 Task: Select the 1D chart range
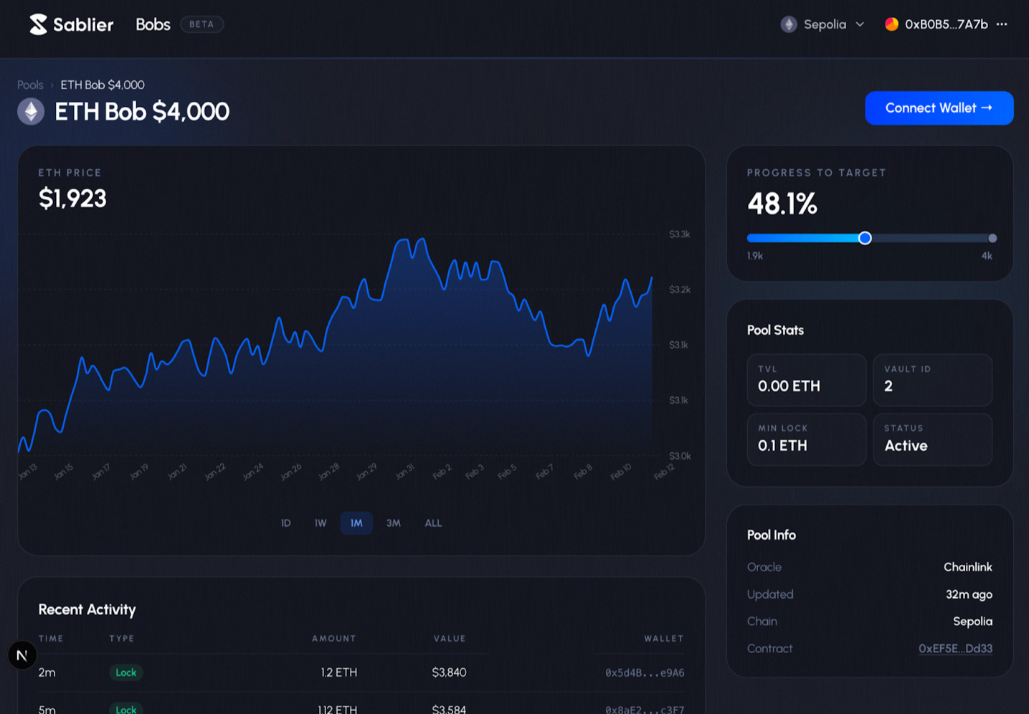pos(285,523)
